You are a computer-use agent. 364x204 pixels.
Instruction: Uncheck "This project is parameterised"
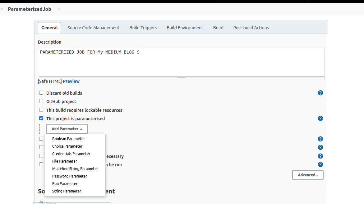(x=41, y=118)
